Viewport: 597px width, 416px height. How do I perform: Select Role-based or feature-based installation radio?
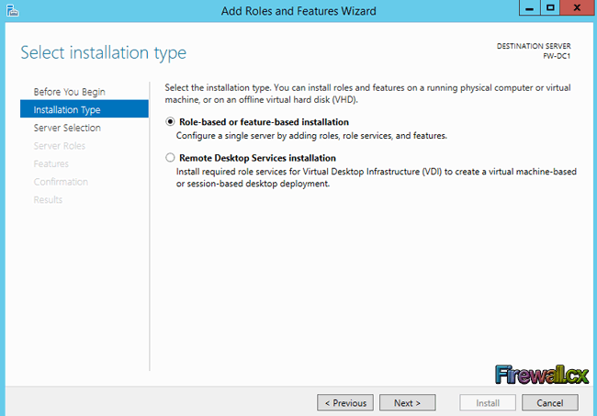[x=170, y=122]
